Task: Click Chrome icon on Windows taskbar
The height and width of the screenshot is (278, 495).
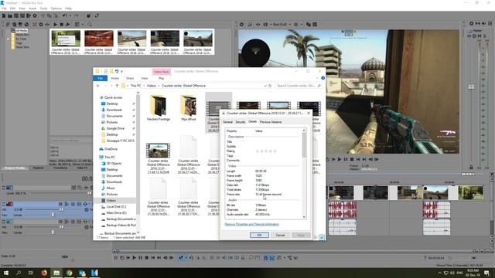Action: point(69,273)
